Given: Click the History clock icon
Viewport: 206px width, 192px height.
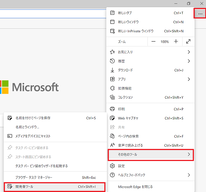Looking at the screenshot, I should point(112,61).
